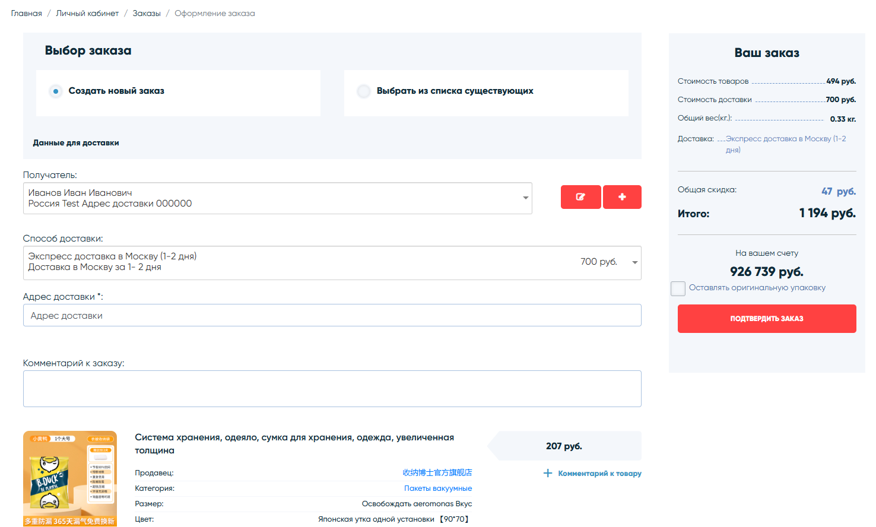876x527 pixels.
Task: Click the red edit recipient icon button
Action: pyautogui.click(x=580, y=197)
